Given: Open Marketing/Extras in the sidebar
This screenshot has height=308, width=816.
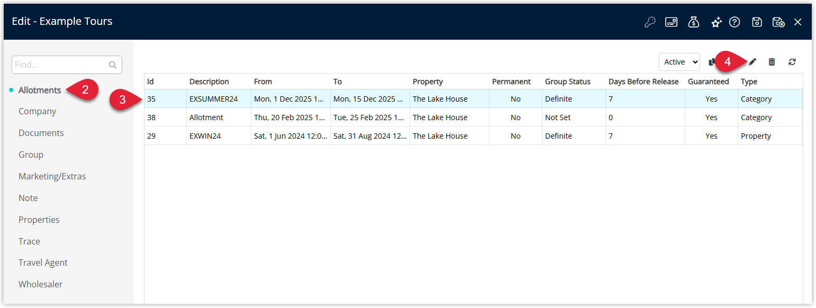Looking at the screenshot, I should (52, 176).
